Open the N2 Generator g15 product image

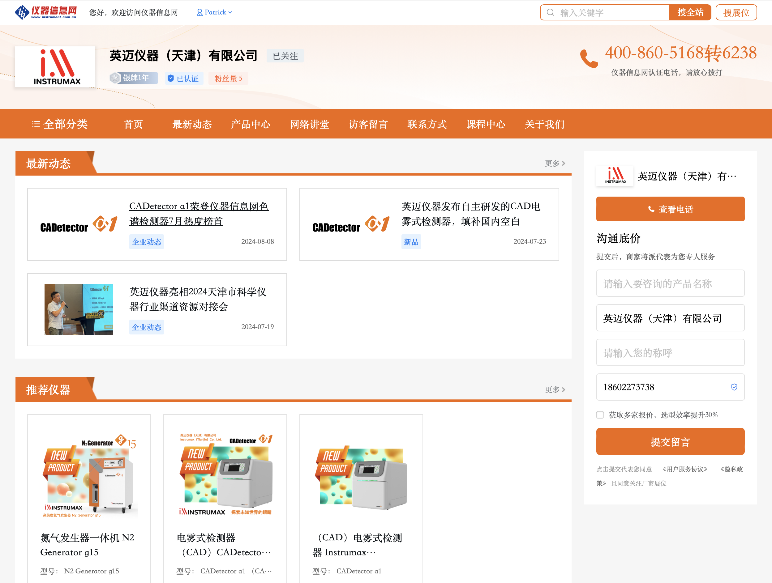pyautogui.click(x=89, y=475)
